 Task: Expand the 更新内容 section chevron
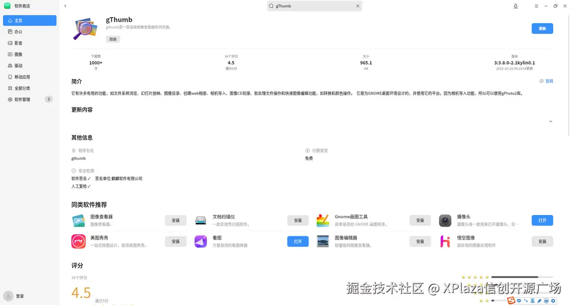tap(551, 121)
